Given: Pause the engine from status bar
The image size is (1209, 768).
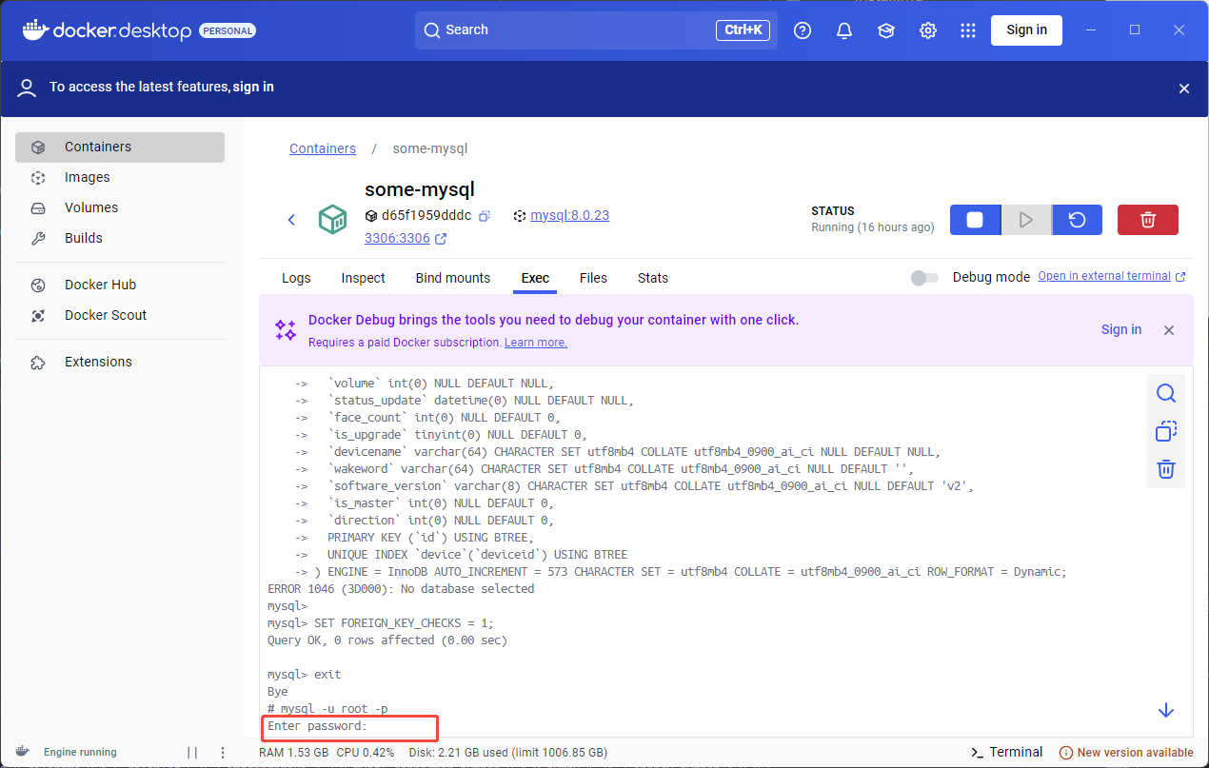Looking at the screenshot, I should click(192, 753).
